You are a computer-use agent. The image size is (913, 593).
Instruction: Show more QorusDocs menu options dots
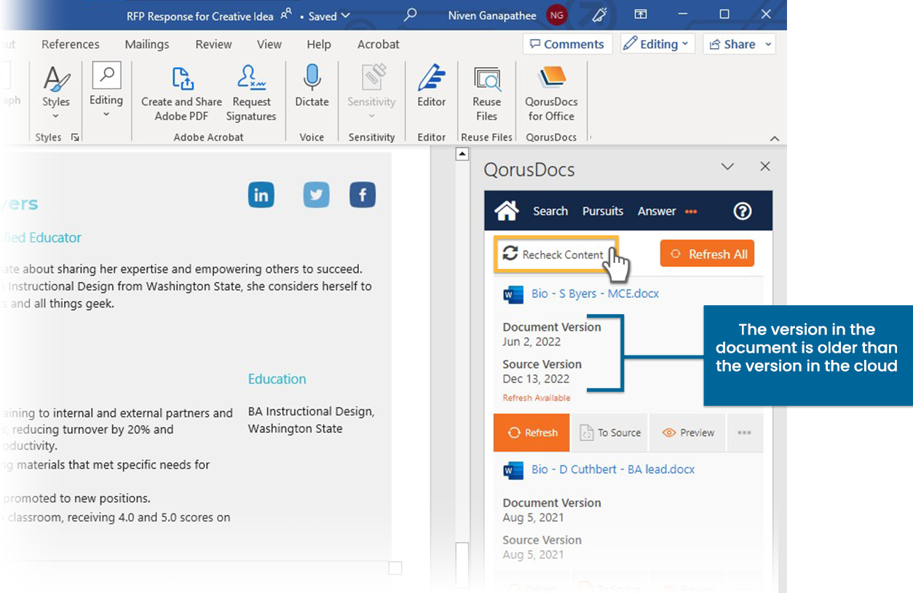691,211
